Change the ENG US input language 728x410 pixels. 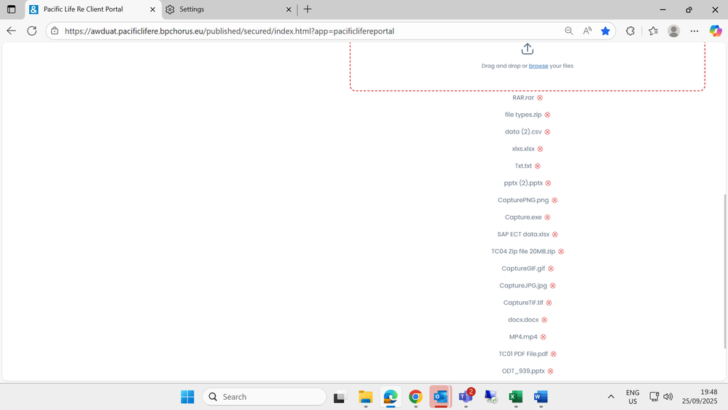tap(633, 397)
